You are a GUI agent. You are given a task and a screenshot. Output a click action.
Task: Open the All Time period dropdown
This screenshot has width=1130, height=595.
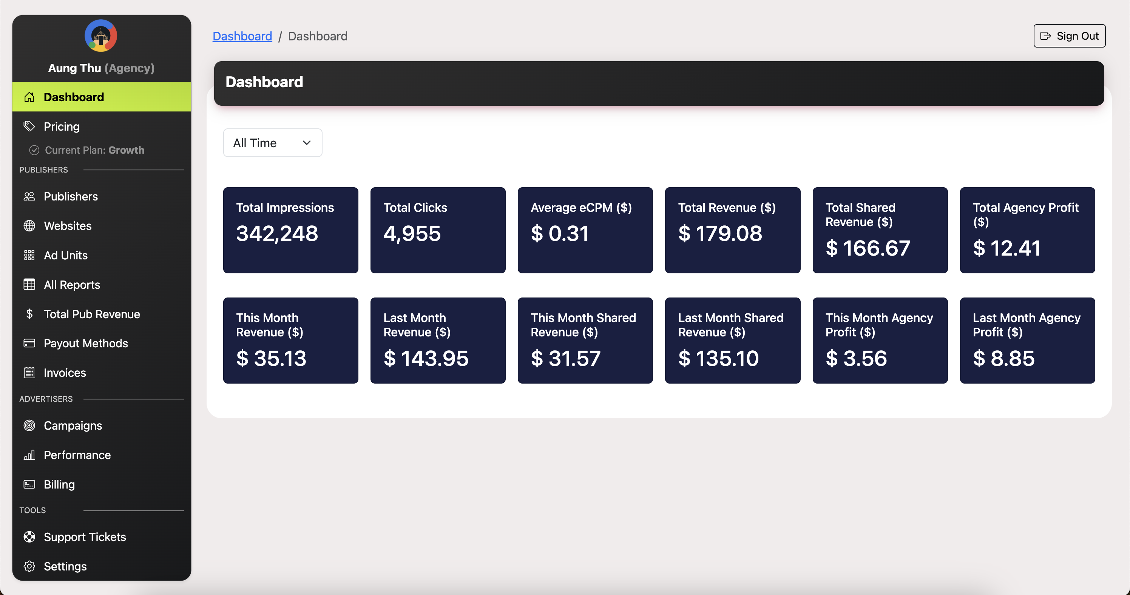272,143
